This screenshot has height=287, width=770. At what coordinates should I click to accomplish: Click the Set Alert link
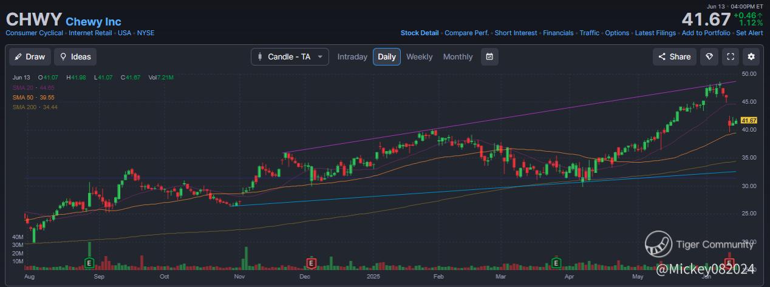point(749,33)
